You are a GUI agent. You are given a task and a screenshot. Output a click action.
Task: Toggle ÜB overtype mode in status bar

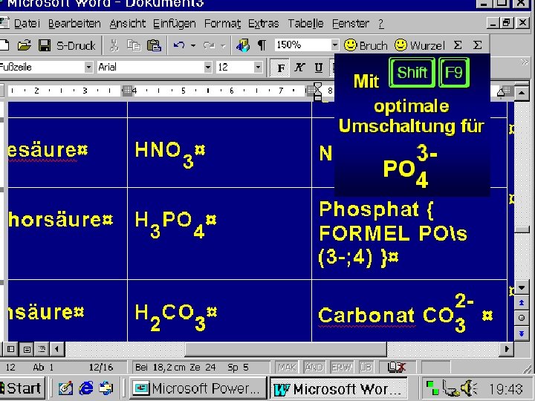[365, 368]
